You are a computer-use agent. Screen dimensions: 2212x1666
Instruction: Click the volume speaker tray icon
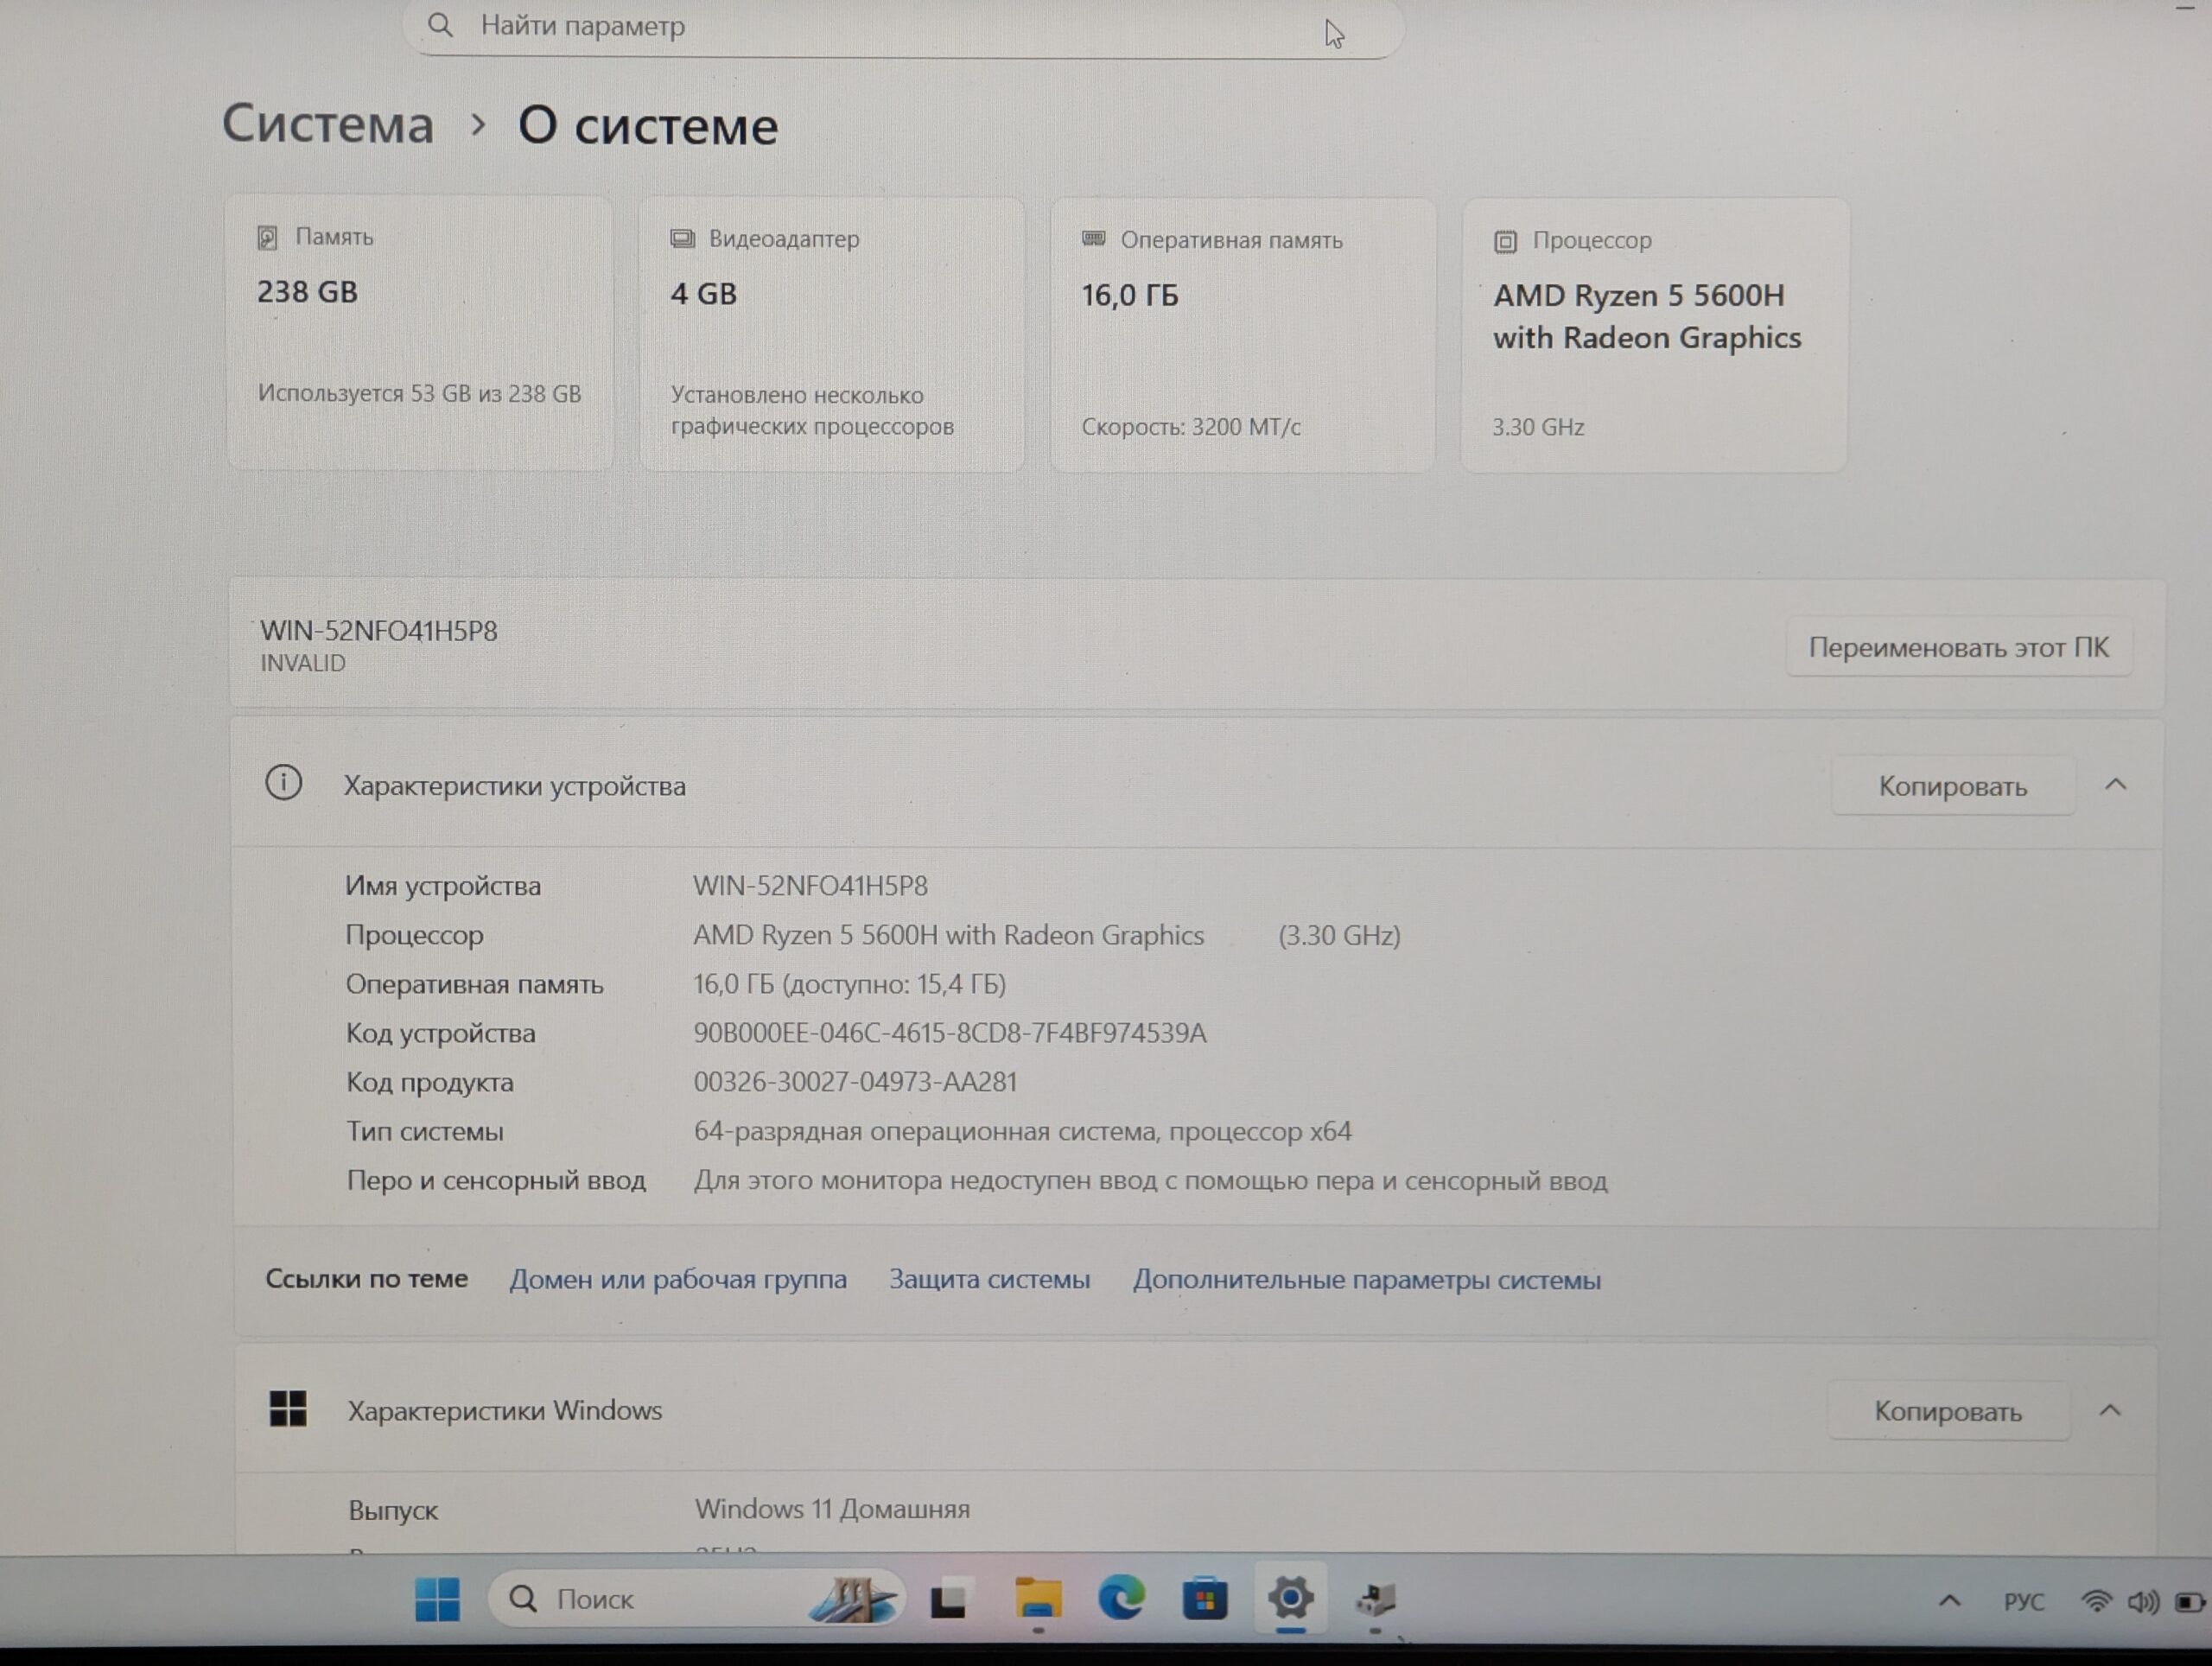click(2143, 1603)
